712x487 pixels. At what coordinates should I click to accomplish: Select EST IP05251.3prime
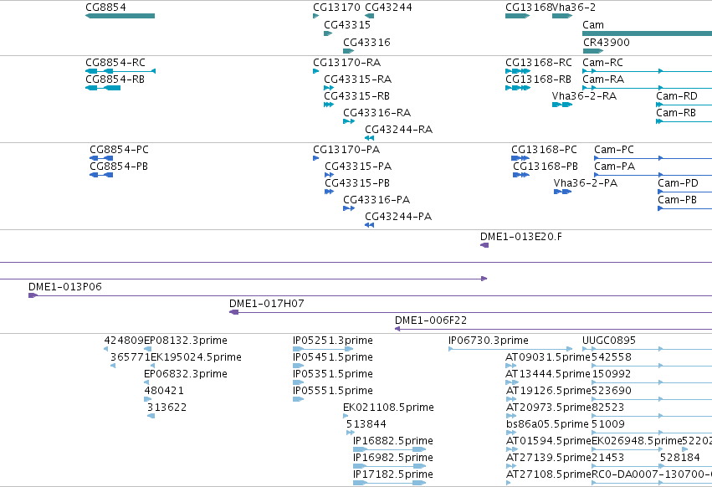(333, 341)
